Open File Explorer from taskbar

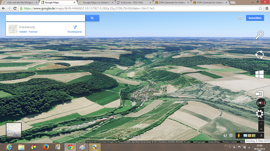21,147
